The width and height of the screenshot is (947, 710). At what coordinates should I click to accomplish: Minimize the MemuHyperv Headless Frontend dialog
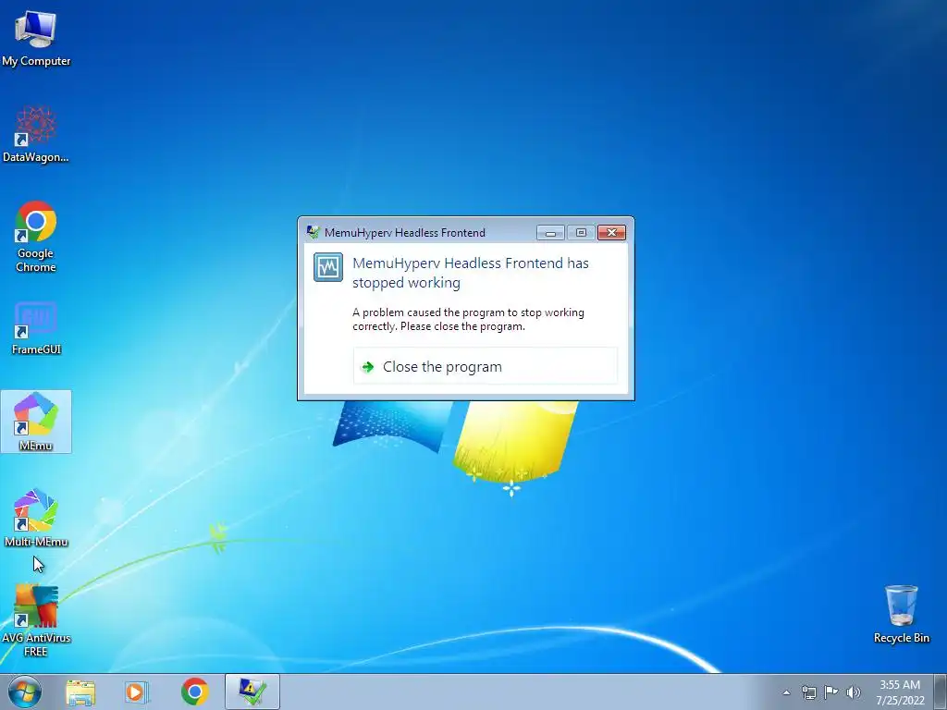tap(550, 232)
